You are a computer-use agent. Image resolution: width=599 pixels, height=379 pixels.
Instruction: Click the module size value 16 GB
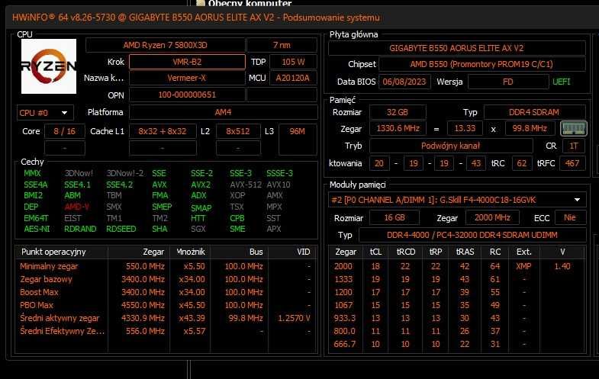pyautogui.click(x=395, y=217)
